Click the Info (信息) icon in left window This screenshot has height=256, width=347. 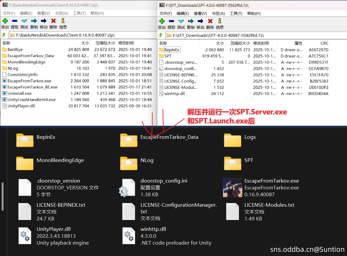pos(63,21)
